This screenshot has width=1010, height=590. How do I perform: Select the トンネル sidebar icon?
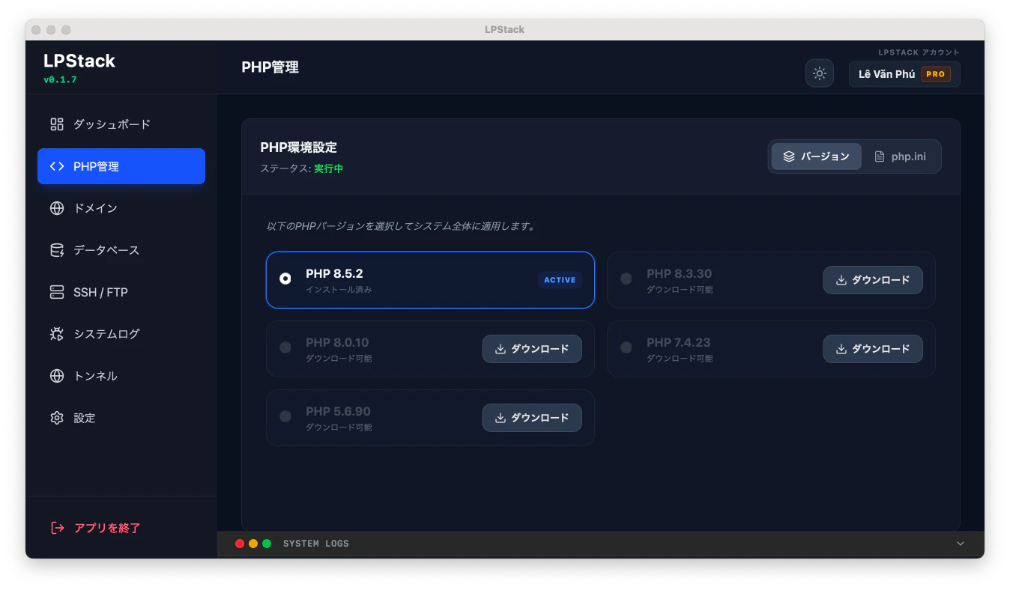point(56,376)
